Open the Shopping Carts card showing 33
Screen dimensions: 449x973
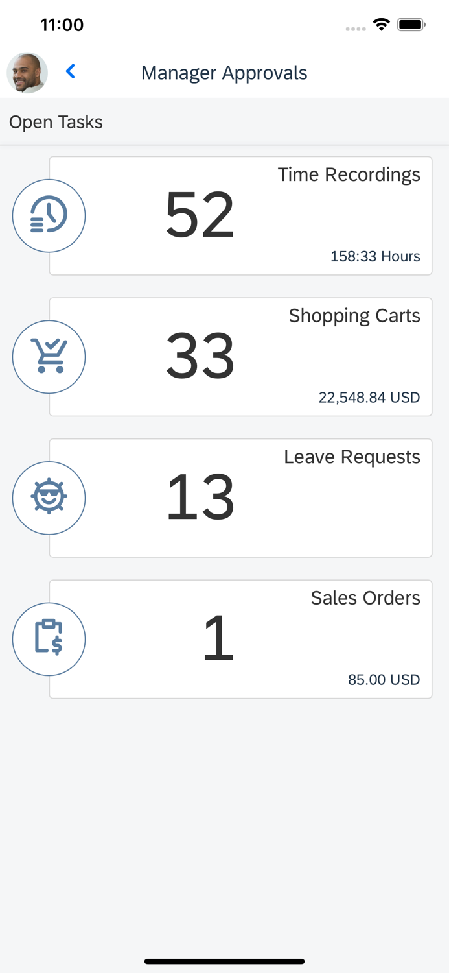pos(240,356)
